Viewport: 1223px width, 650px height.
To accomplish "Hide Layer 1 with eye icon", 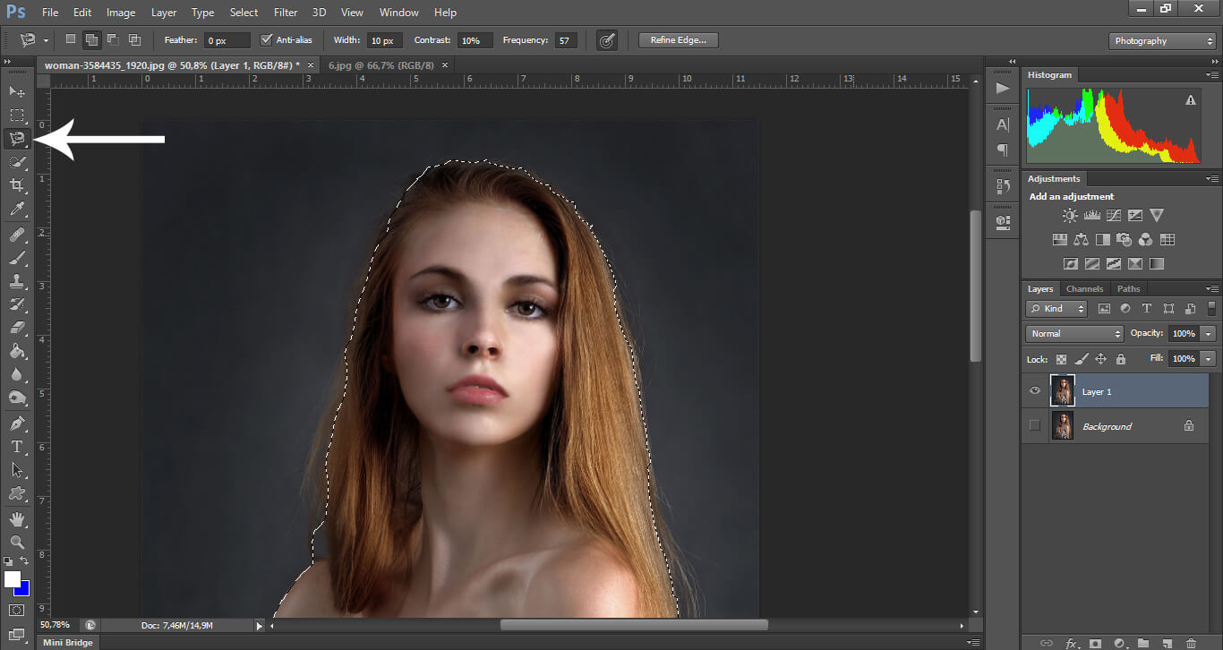I will (x=1035, y=391).
